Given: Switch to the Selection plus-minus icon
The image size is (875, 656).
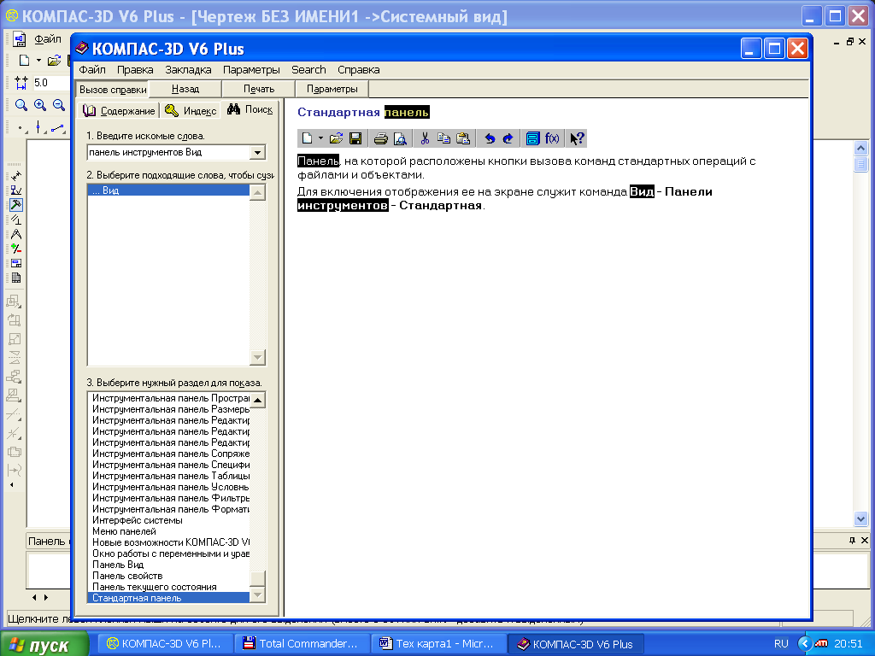Looking at the screenshot, I should (15, 249).
